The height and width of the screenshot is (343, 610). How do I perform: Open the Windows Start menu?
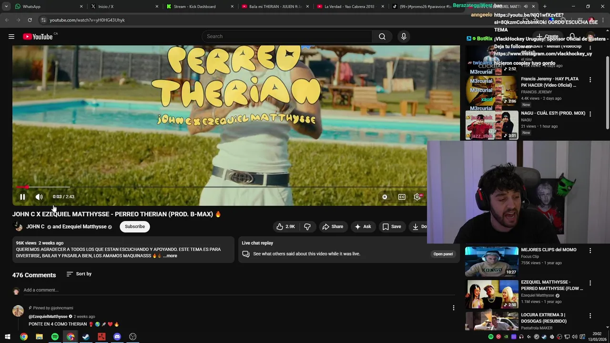tap(8, 337)
